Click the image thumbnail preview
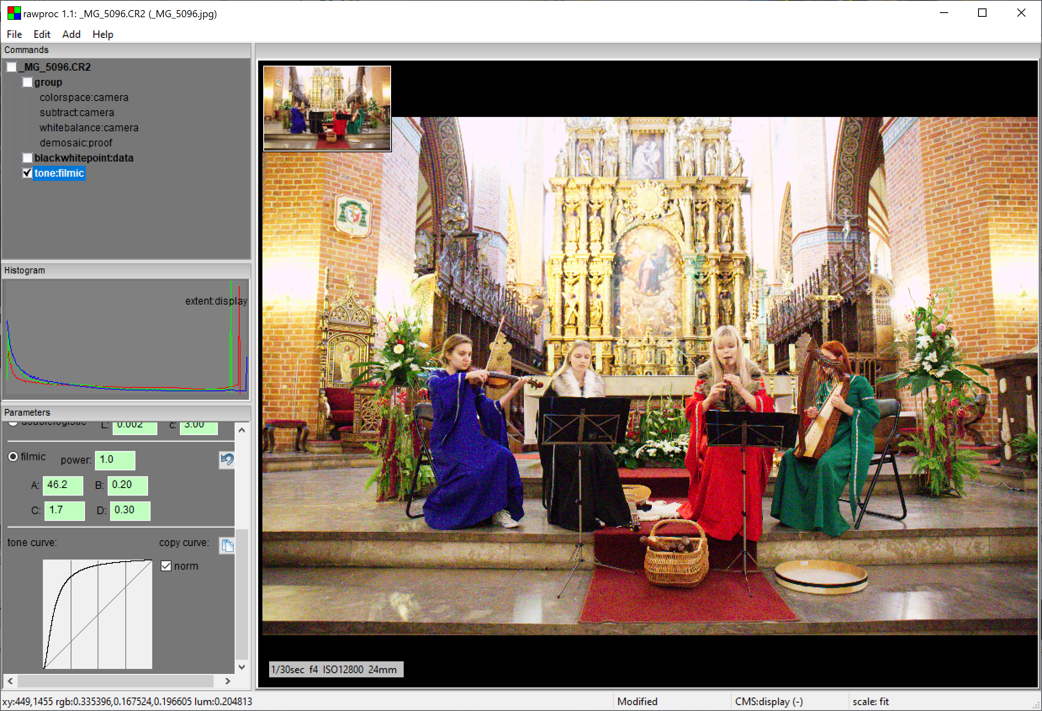Viewport: 1042px width, 711px height. [x=327, y=108]
